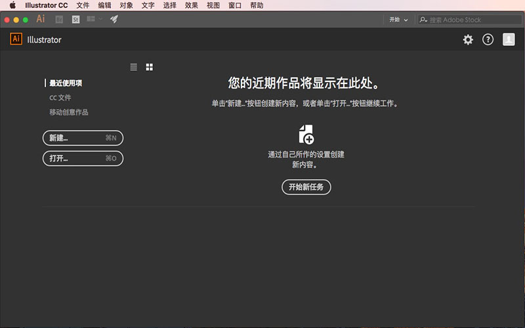Screen dimensions: 525x328
Task: Open the 窗口 menu
Action: coord(235,5)
